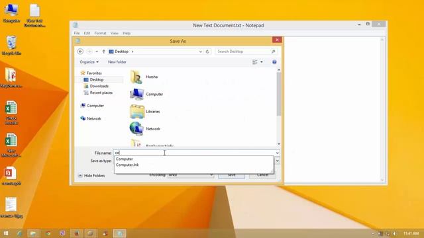This screenshot has height=238, width=424.
Task: Select the New Text Document desktop icon
Action: [x=34, y=15]
